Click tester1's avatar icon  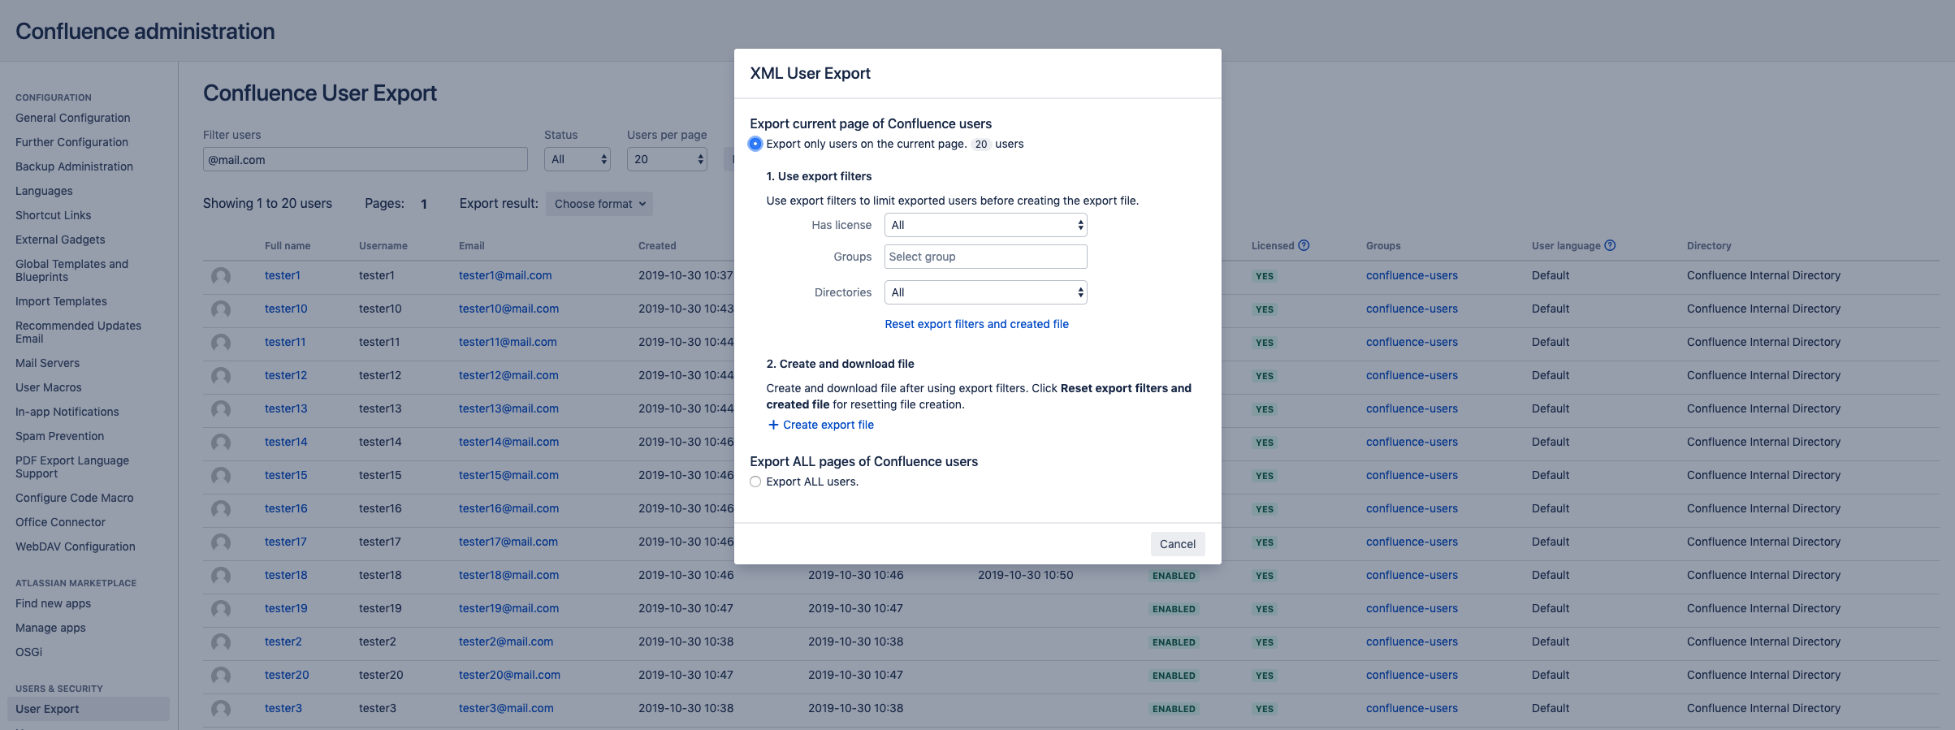221,276
